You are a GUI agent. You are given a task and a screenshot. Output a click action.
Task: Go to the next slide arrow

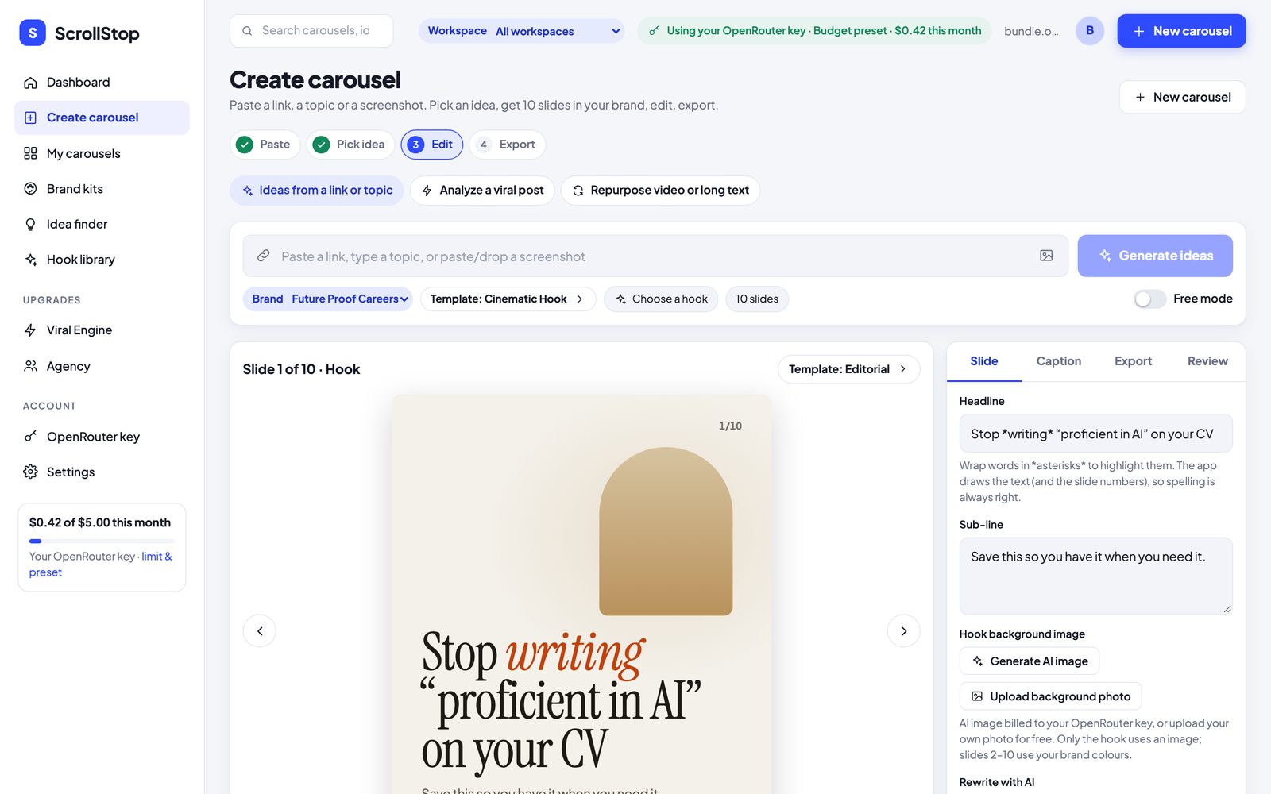point(903,631)
